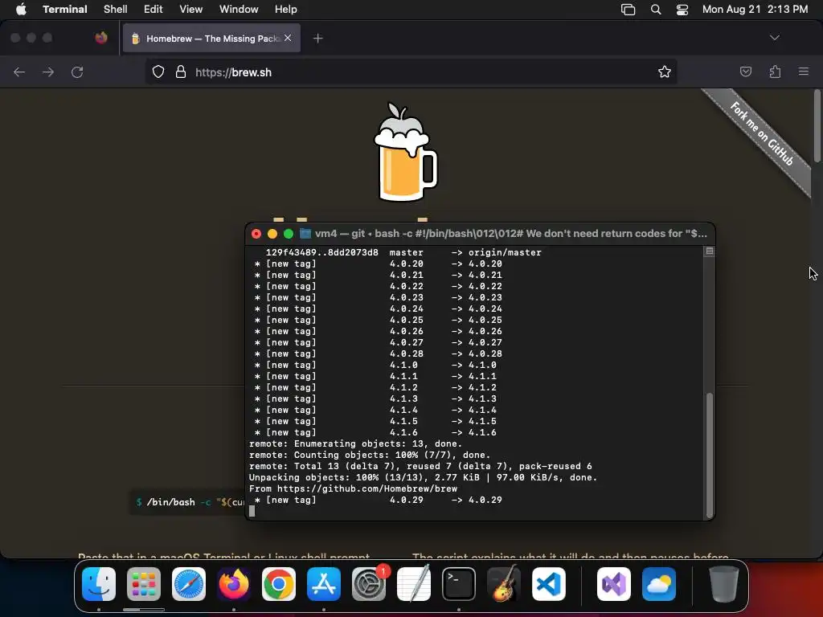
Task: Click the Terminal window scrollbar thumb
Action: 709,455
